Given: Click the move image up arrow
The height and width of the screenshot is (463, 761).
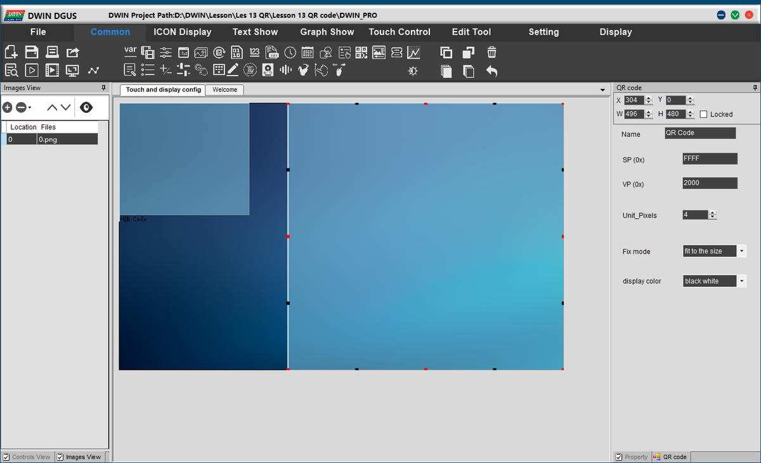Looking at the screenshot, I should (53, 108).
